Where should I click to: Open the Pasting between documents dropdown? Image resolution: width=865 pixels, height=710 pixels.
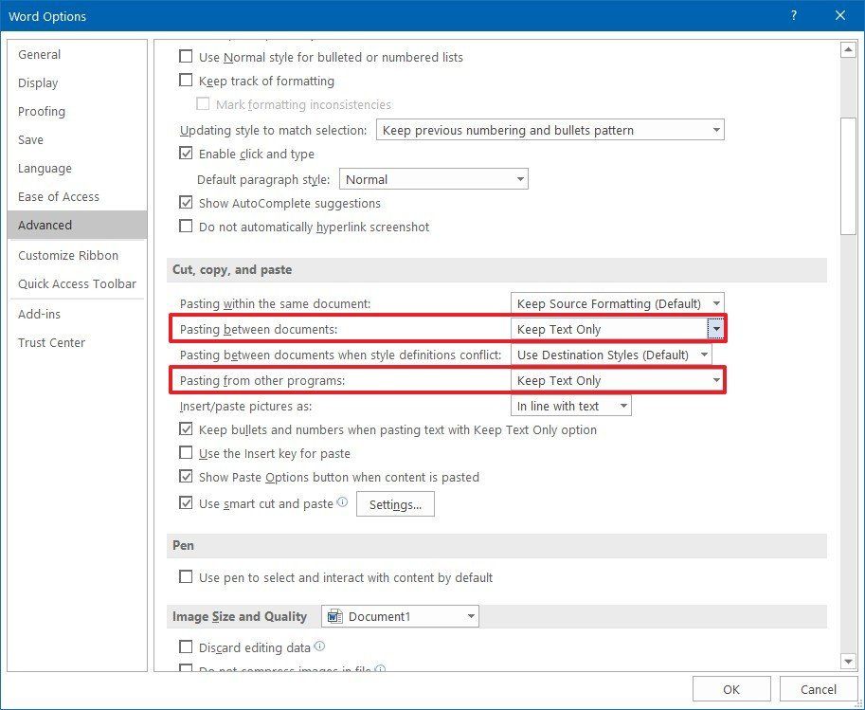[x=718, y=328]
